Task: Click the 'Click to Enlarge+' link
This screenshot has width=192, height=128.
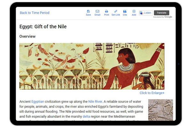Action: tap(152, 93)
